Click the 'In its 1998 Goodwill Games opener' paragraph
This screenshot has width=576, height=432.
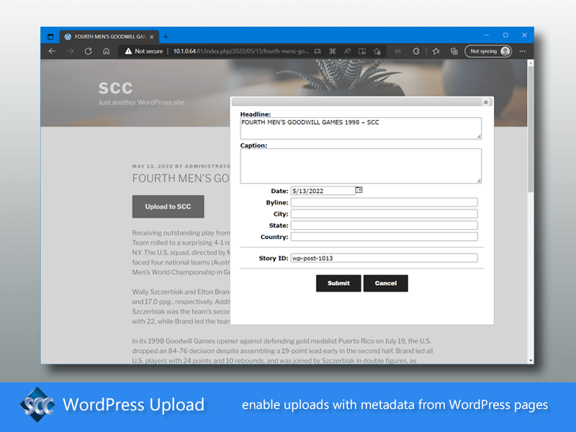282,351
